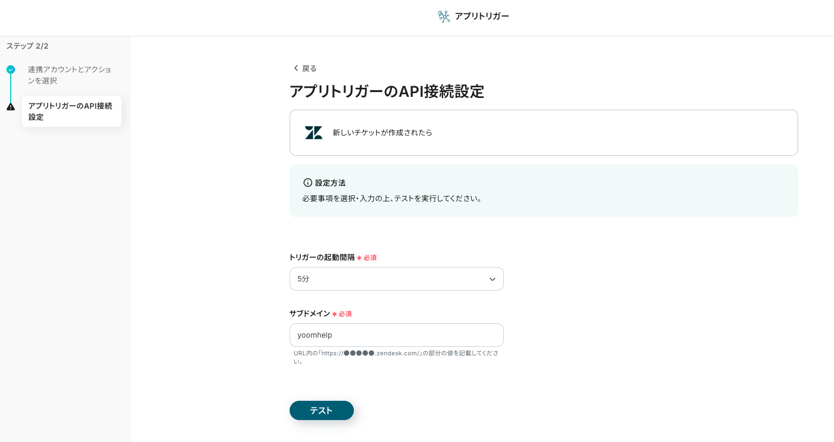Select the アプリトリガーのAPI接続設定 step
This screenshot has height=442, width=834.
coord(71,111)
